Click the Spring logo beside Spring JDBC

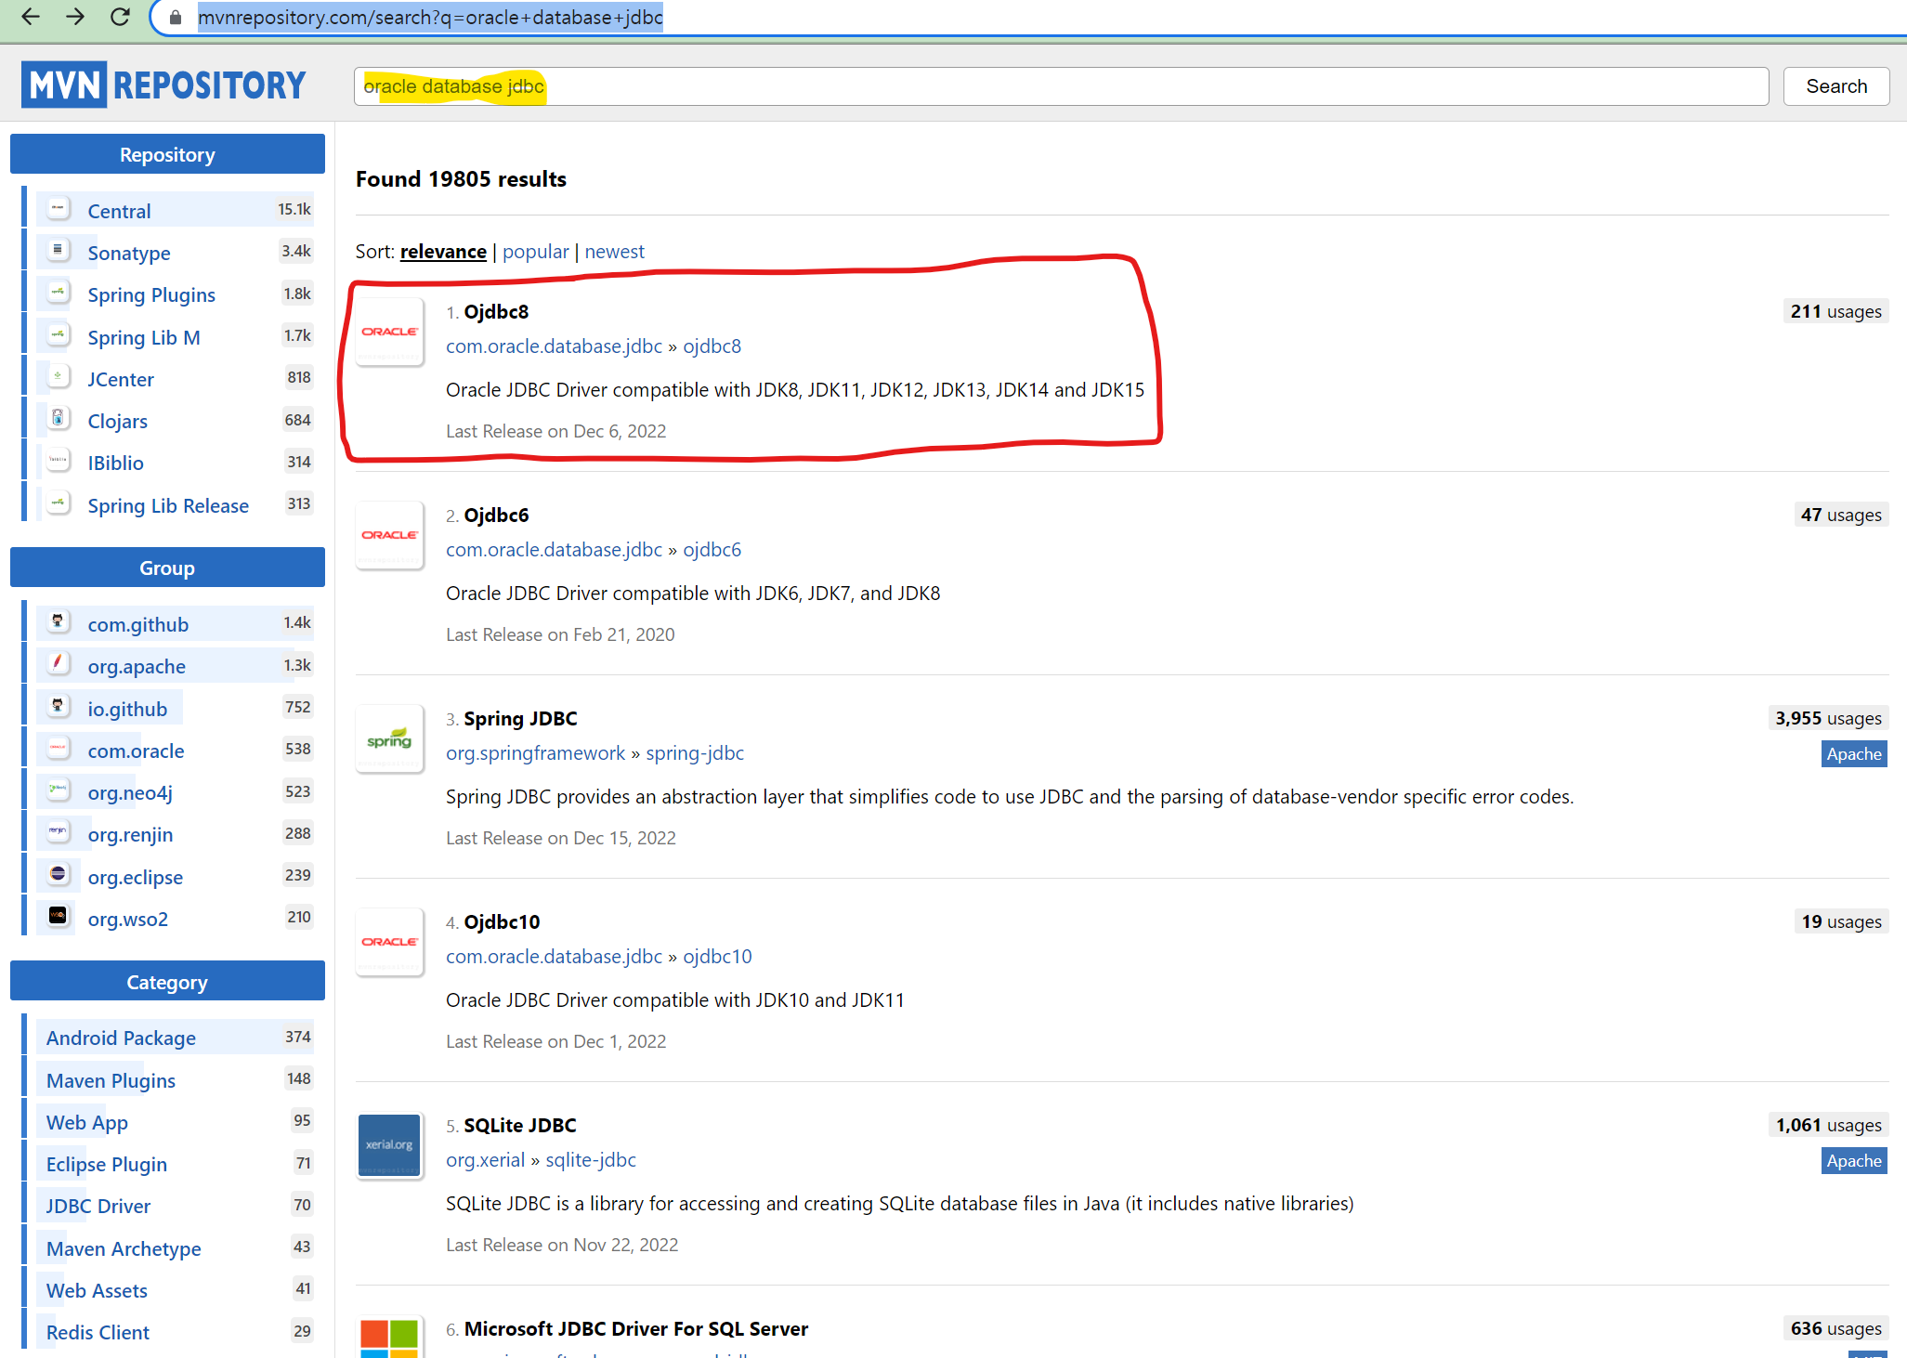tap(390, 738)
